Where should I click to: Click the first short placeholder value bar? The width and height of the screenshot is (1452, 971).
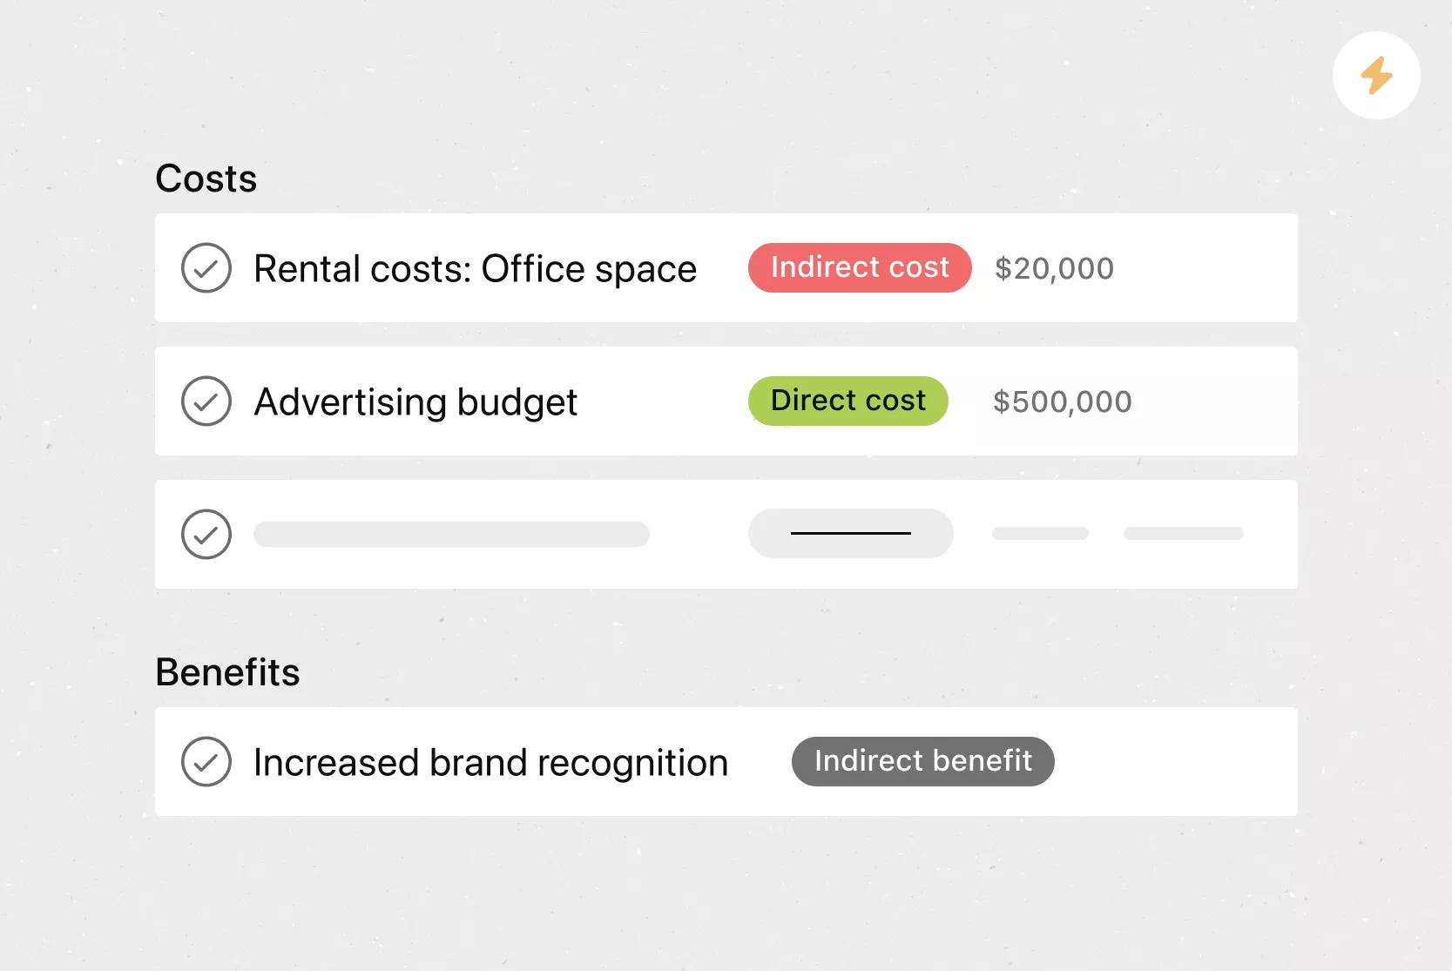pos(1040,533)
